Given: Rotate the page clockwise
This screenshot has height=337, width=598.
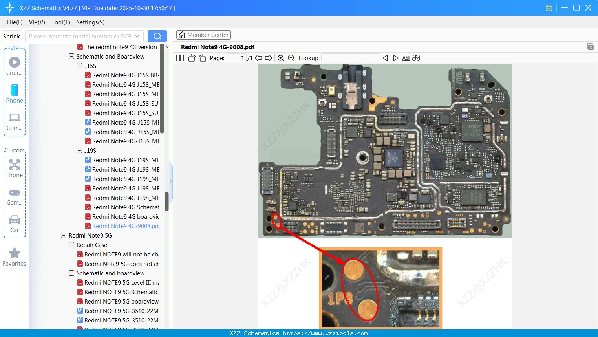Looking at the screenshot, I should coord(202,58).
